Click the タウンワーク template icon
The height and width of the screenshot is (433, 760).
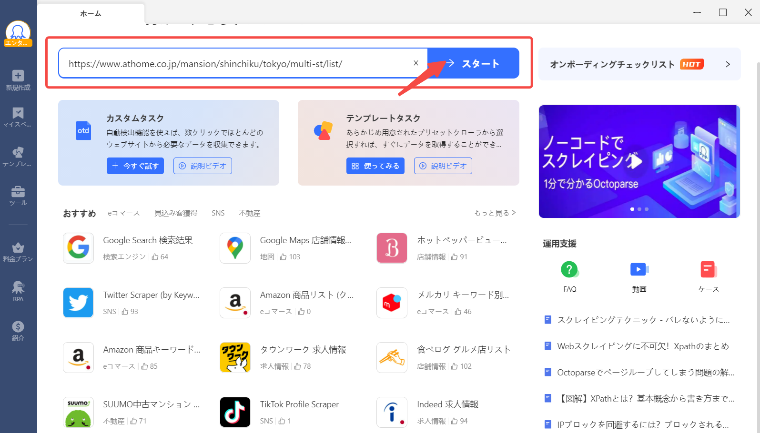(235, 357)
